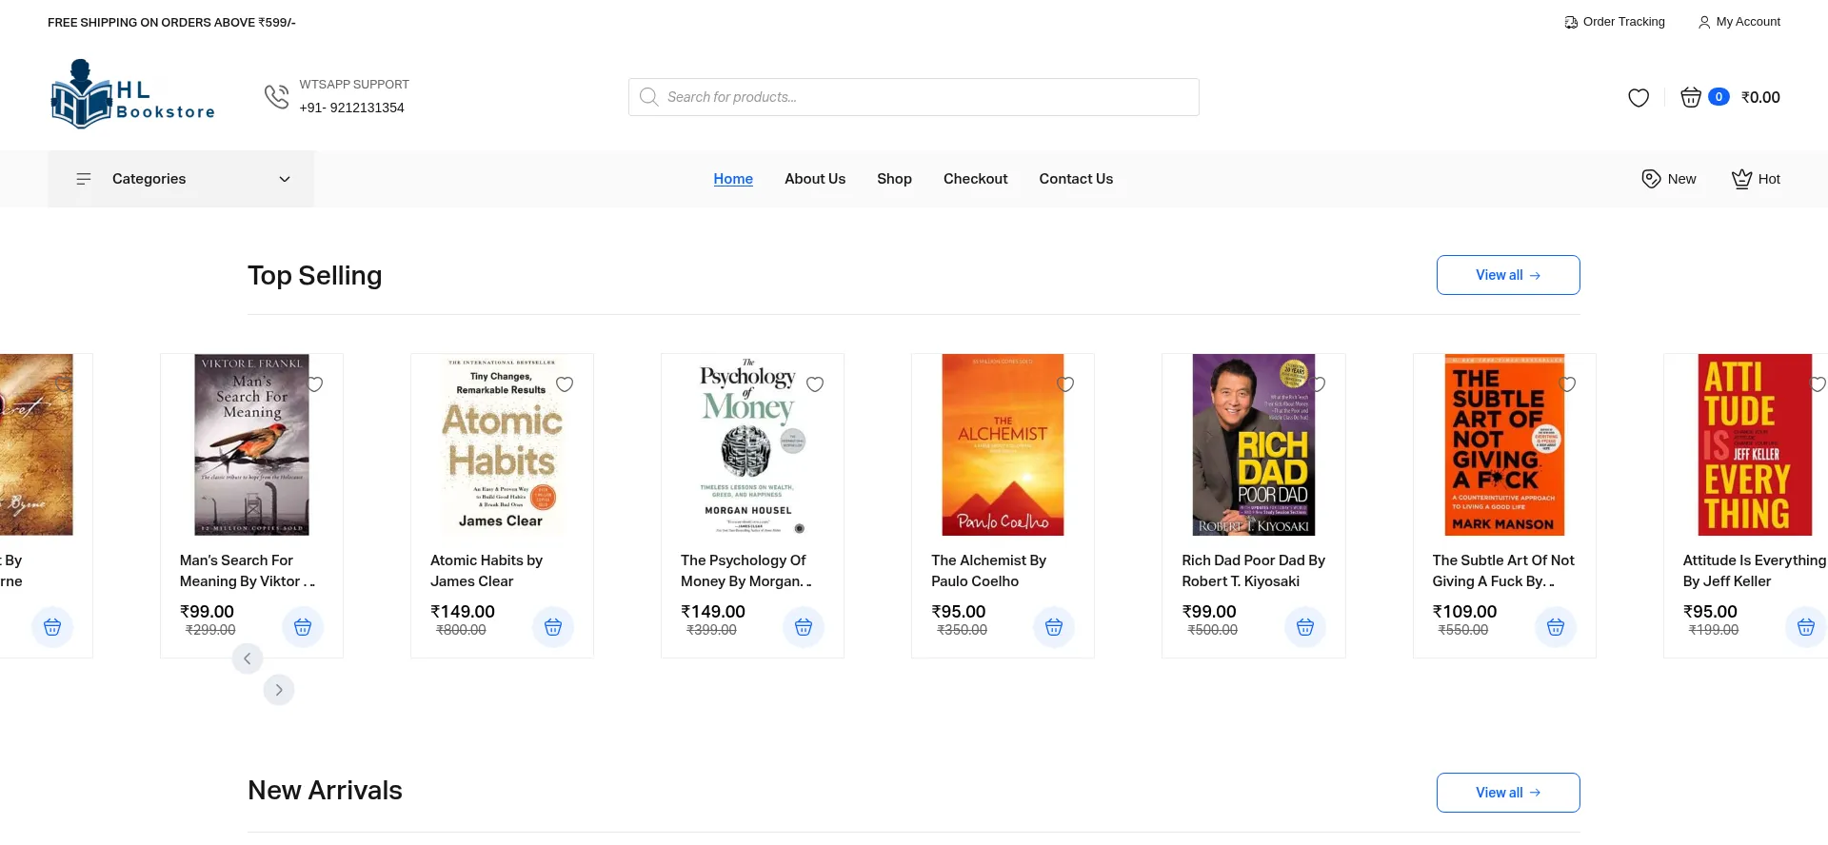Wishlist Atomic Habits heart toggle

coord(565,384)
